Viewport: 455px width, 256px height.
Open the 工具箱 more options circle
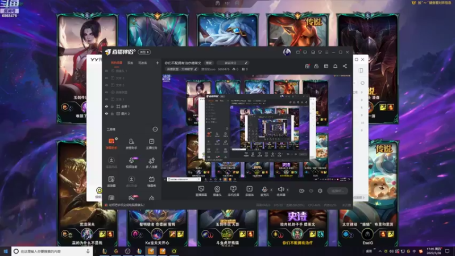click(x=155, y=129)
